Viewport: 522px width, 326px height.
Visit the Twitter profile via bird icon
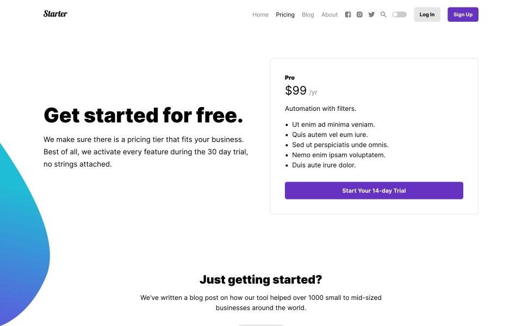click(371, 15)
